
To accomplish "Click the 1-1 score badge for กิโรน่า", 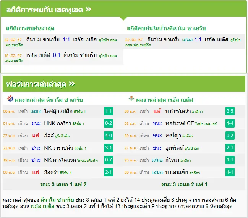I will coord(230,160).
